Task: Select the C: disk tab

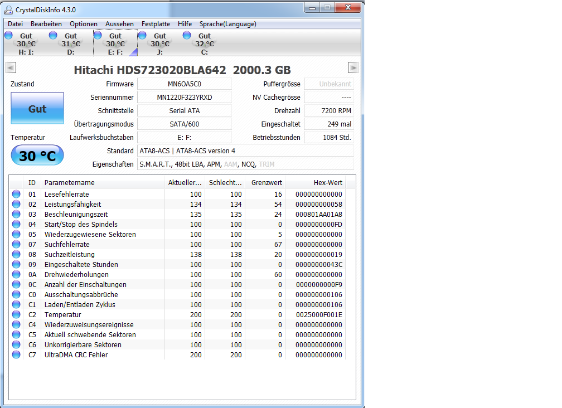Action: pyautogui.click(x=204, y=43)
